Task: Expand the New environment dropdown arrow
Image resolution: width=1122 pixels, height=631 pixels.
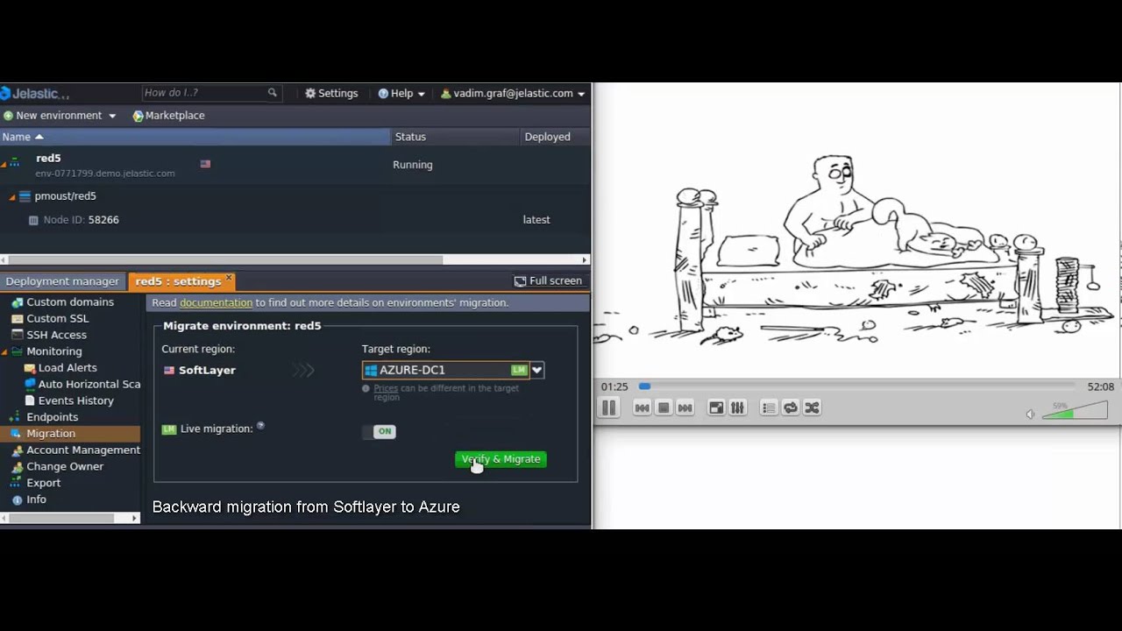Action: coord(112,116)
